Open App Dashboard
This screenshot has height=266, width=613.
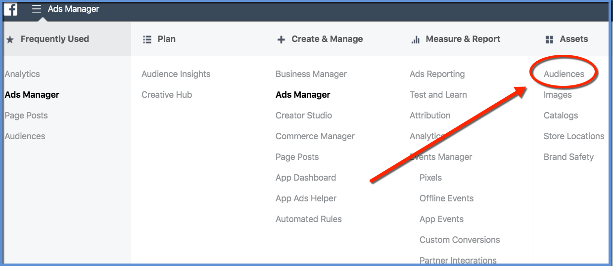click(306, 178)
